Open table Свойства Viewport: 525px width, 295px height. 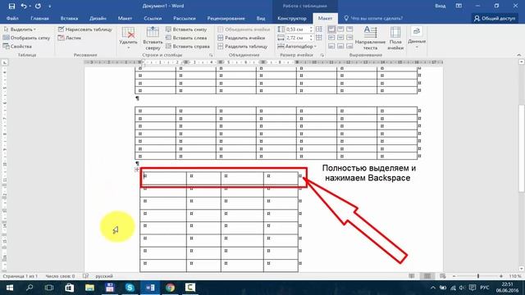click(x=17, y=47)
